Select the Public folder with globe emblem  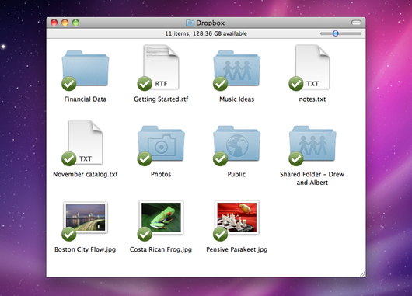pos(237,144)
